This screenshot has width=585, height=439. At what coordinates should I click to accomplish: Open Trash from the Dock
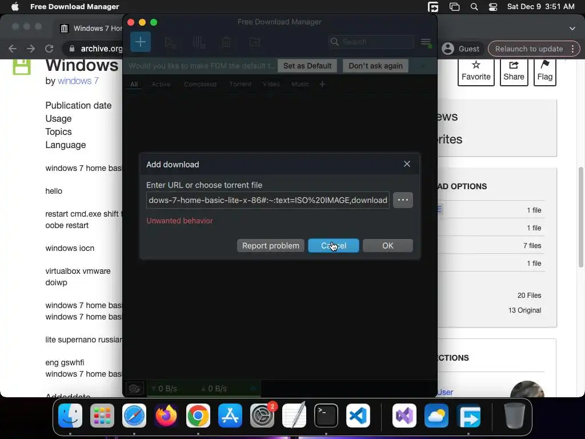(515, 416)
